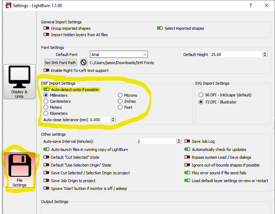Choose 72 DPI - Illustrator SVG import
275x214 pixels.
[x=201, y=102]
